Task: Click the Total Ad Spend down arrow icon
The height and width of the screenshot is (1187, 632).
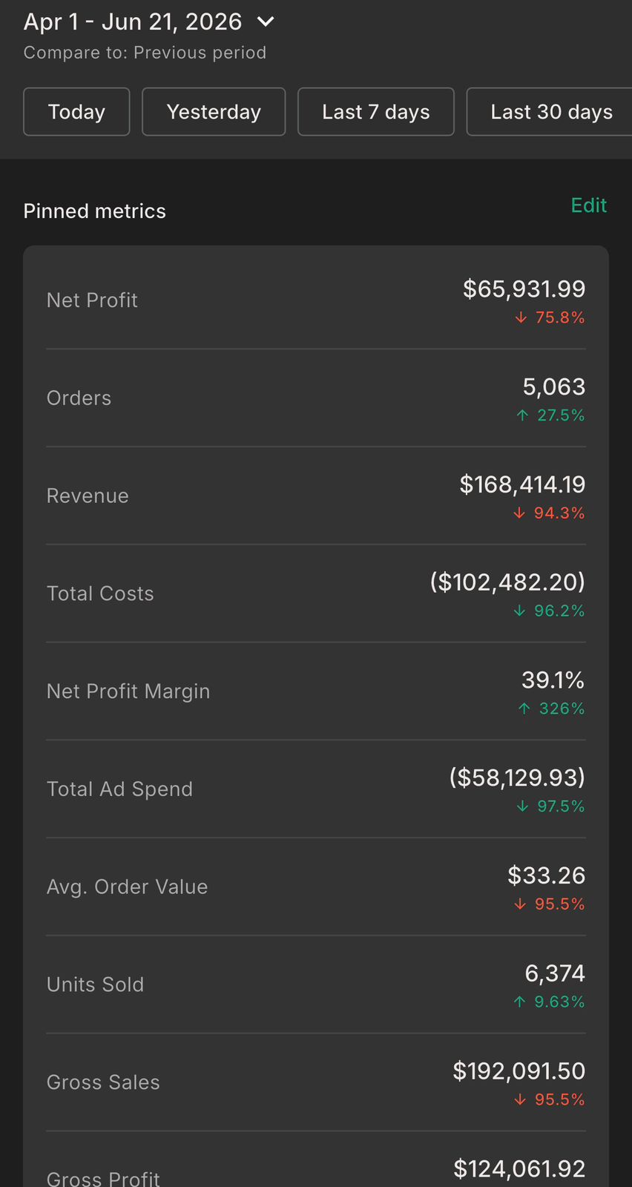Action: (523, 806)
